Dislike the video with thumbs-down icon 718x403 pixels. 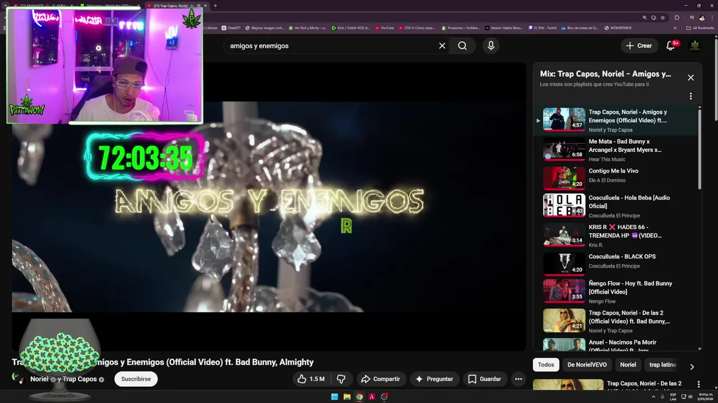pyautogui.click(x=341, y=379)
